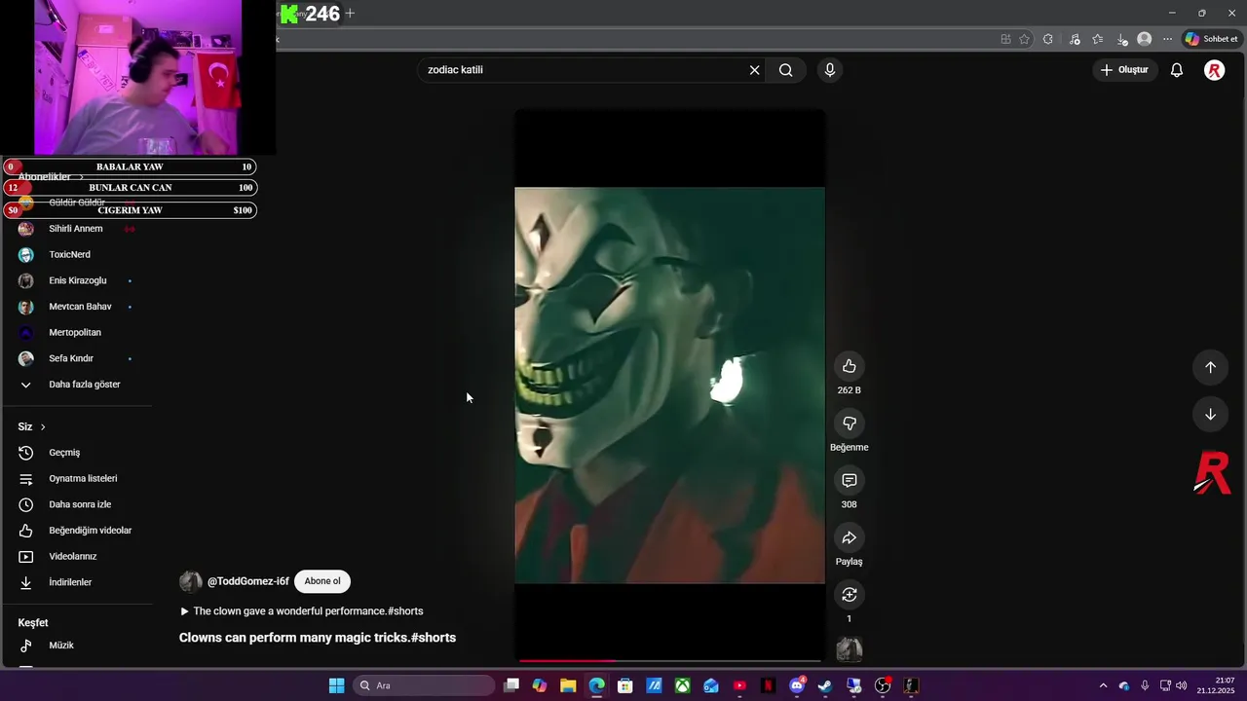Screen dimensions: 1247x701
Task: Open Enis Kirazoglu channel
Action: (76, 280)
